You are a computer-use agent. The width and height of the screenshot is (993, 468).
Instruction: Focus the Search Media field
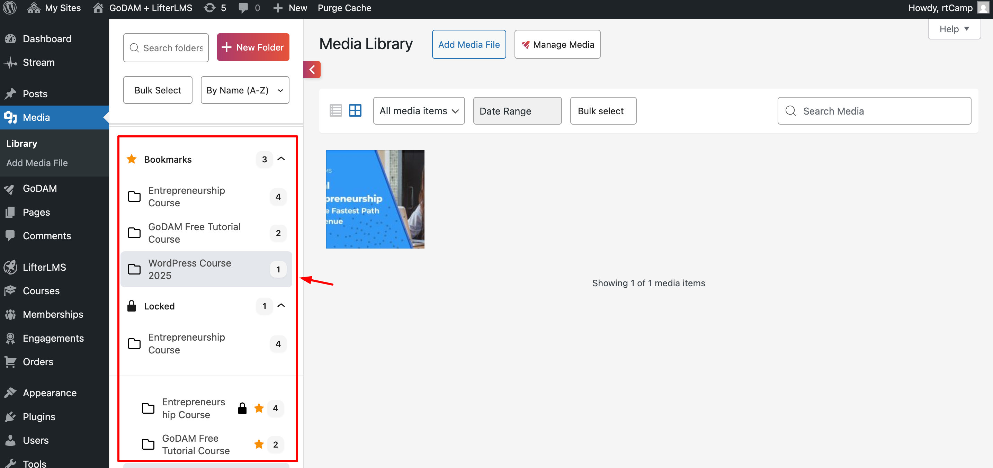coord(874,111)
